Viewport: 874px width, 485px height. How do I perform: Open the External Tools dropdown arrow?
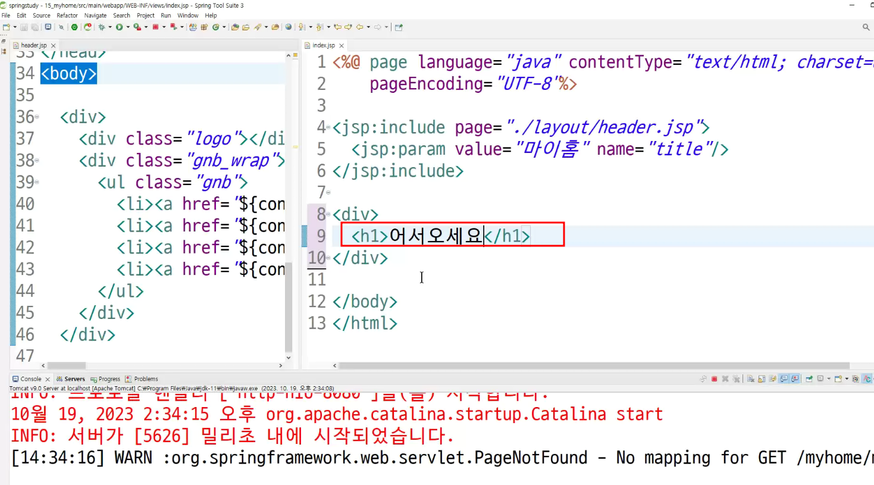[181, 27]
